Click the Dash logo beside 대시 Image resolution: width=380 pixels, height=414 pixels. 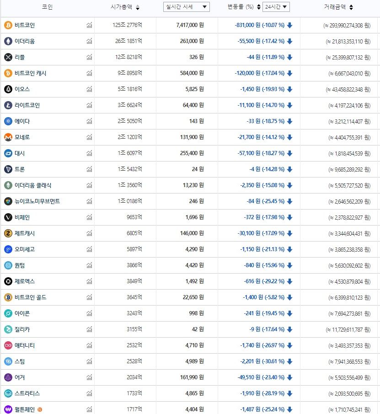point(8,153)
